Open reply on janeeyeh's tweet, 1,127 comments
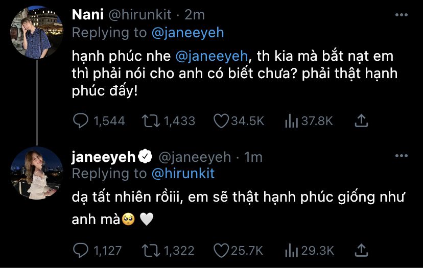Image resolution: width=423 pixels, height=268 pixels. coord(82,251)
